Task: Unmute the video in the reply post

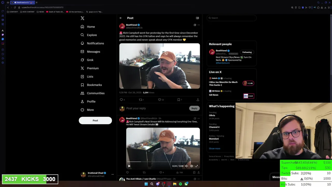Action: tap(186, 166)
